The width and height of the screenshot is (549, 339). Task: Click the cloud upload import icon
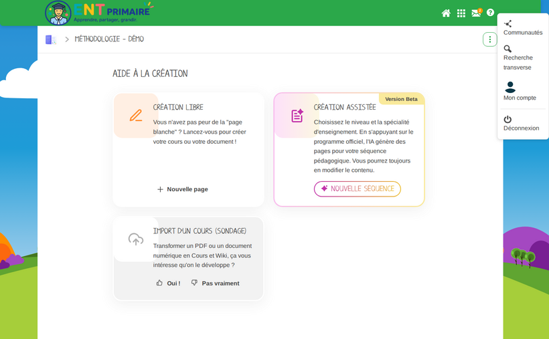(x=136, y=239)
